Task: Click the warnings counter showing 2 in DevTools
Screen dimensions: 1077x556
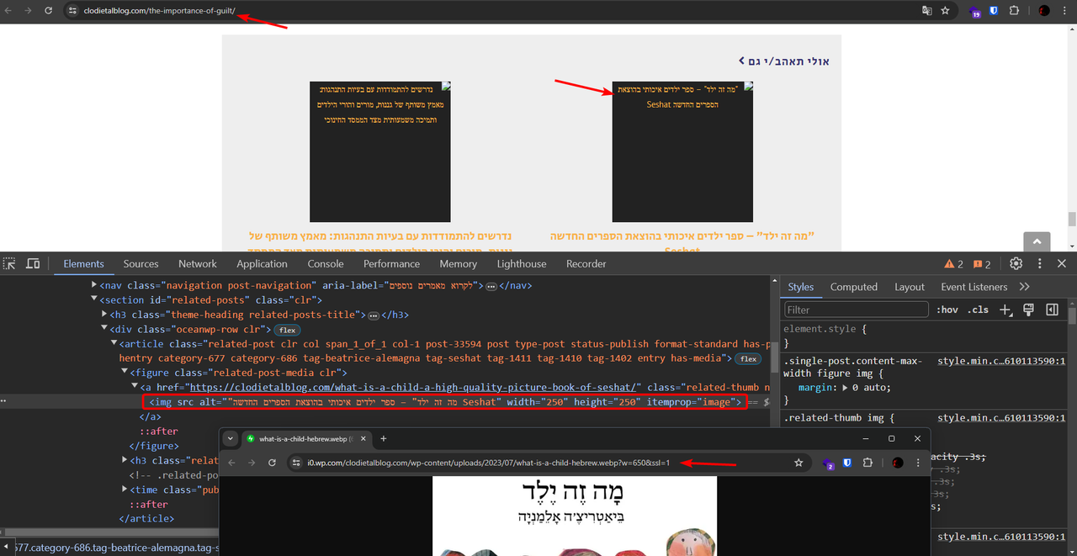Action: pos(954,264)
